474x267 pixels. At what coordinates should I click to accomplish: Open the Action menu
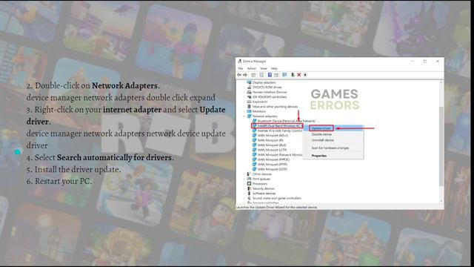[252, 69]
